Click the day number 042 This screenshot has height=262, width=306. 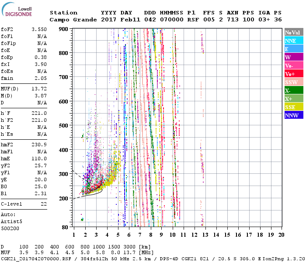pos(150,20)
